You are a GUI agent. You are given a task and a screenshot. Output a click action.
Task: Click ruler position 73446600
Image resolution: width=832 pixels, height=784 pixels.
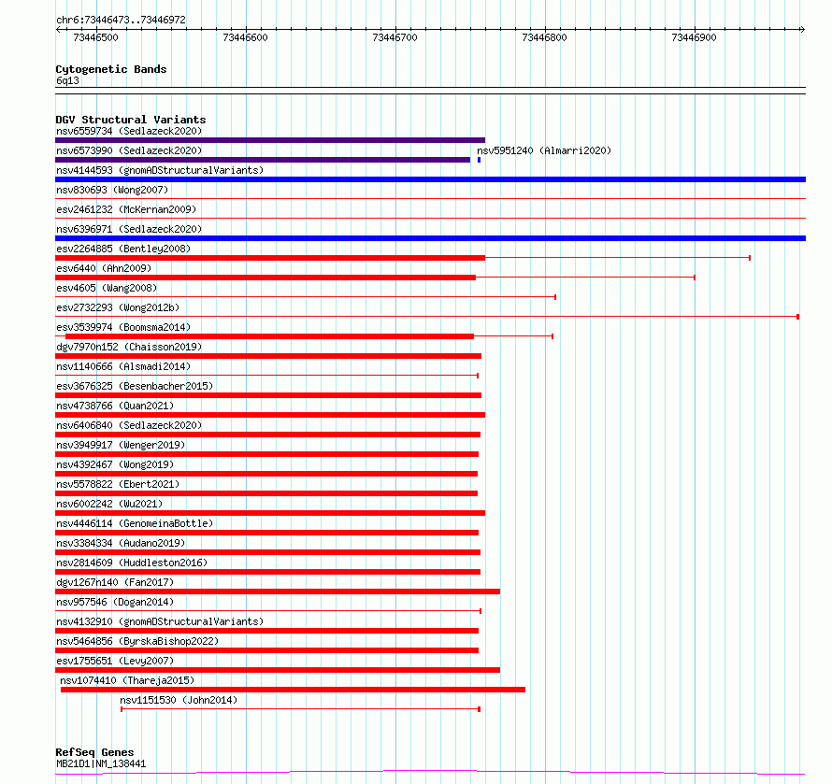246,37
